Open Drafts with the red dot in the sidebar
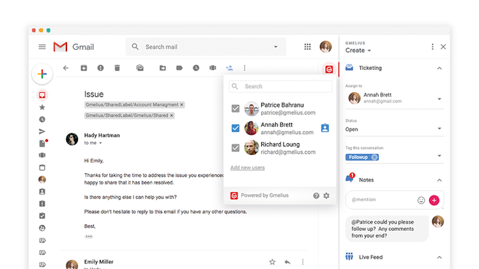Viewport: 479px width, 269px height. click(42, 143)
